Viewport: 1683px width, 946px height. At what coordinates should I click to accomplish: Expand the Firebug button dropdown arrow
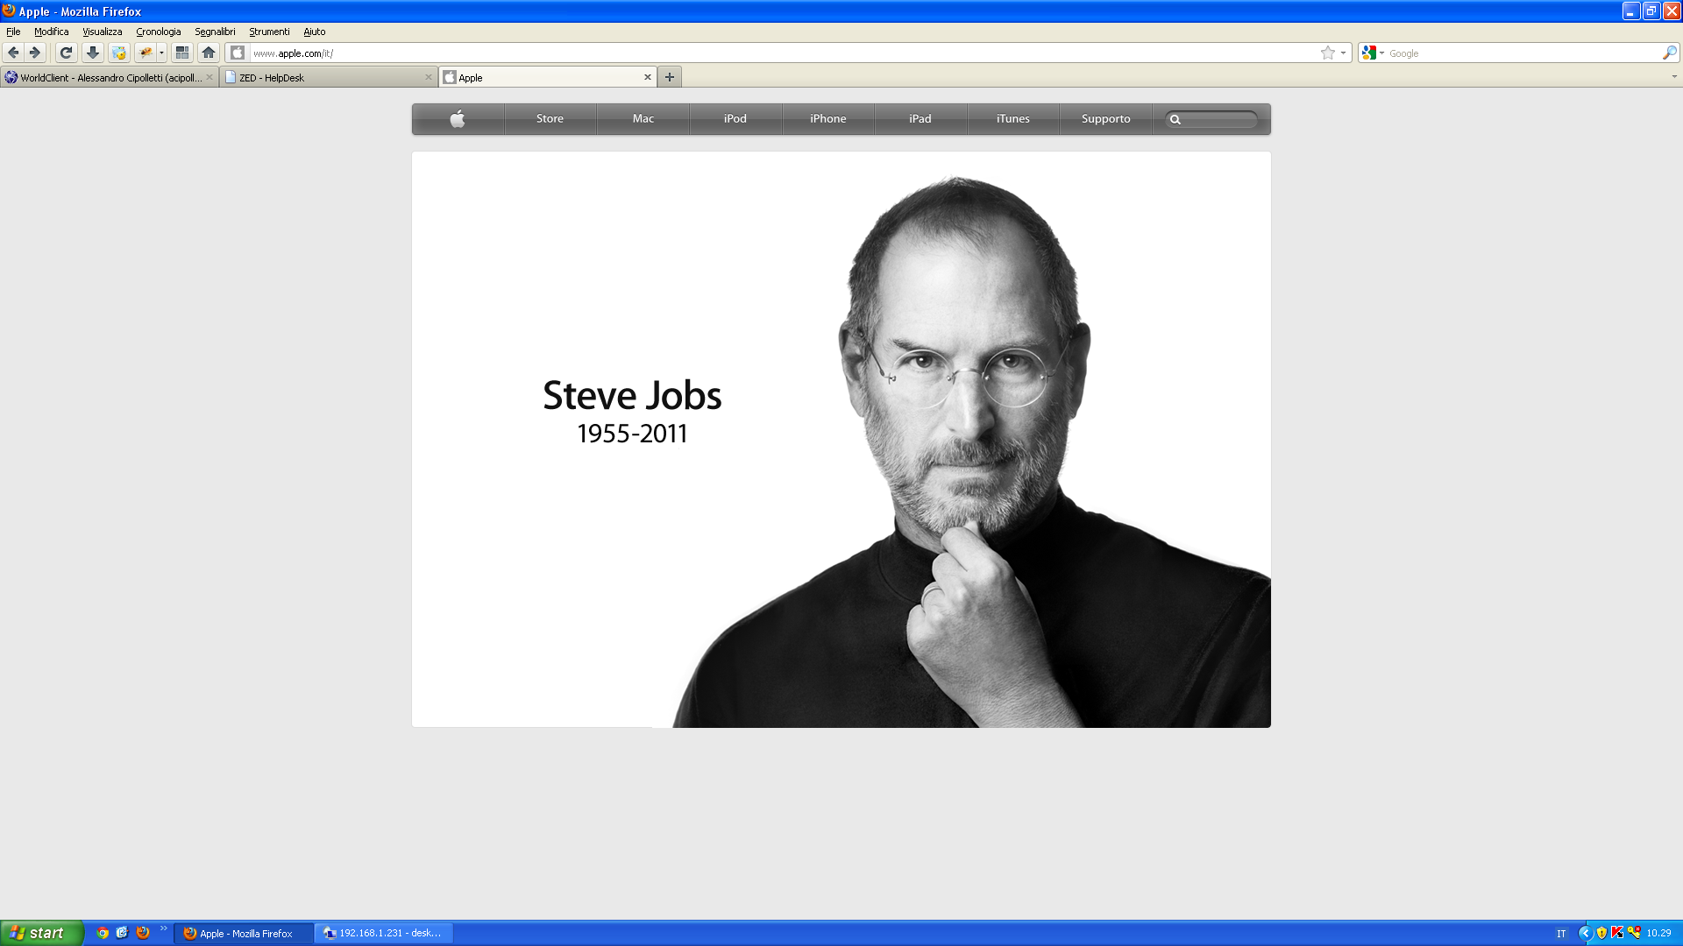point(161,53)
